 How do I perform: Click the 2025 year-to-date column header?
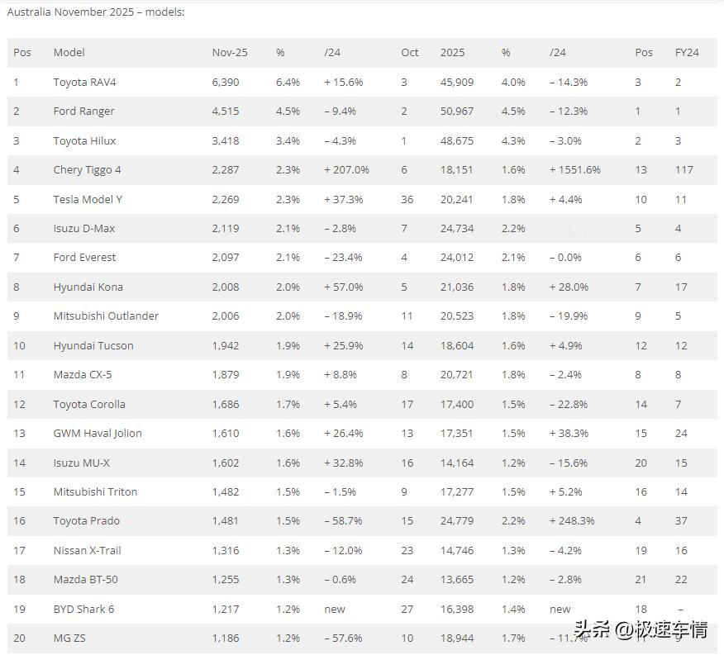pyautogui.click(x=452, y=53)
